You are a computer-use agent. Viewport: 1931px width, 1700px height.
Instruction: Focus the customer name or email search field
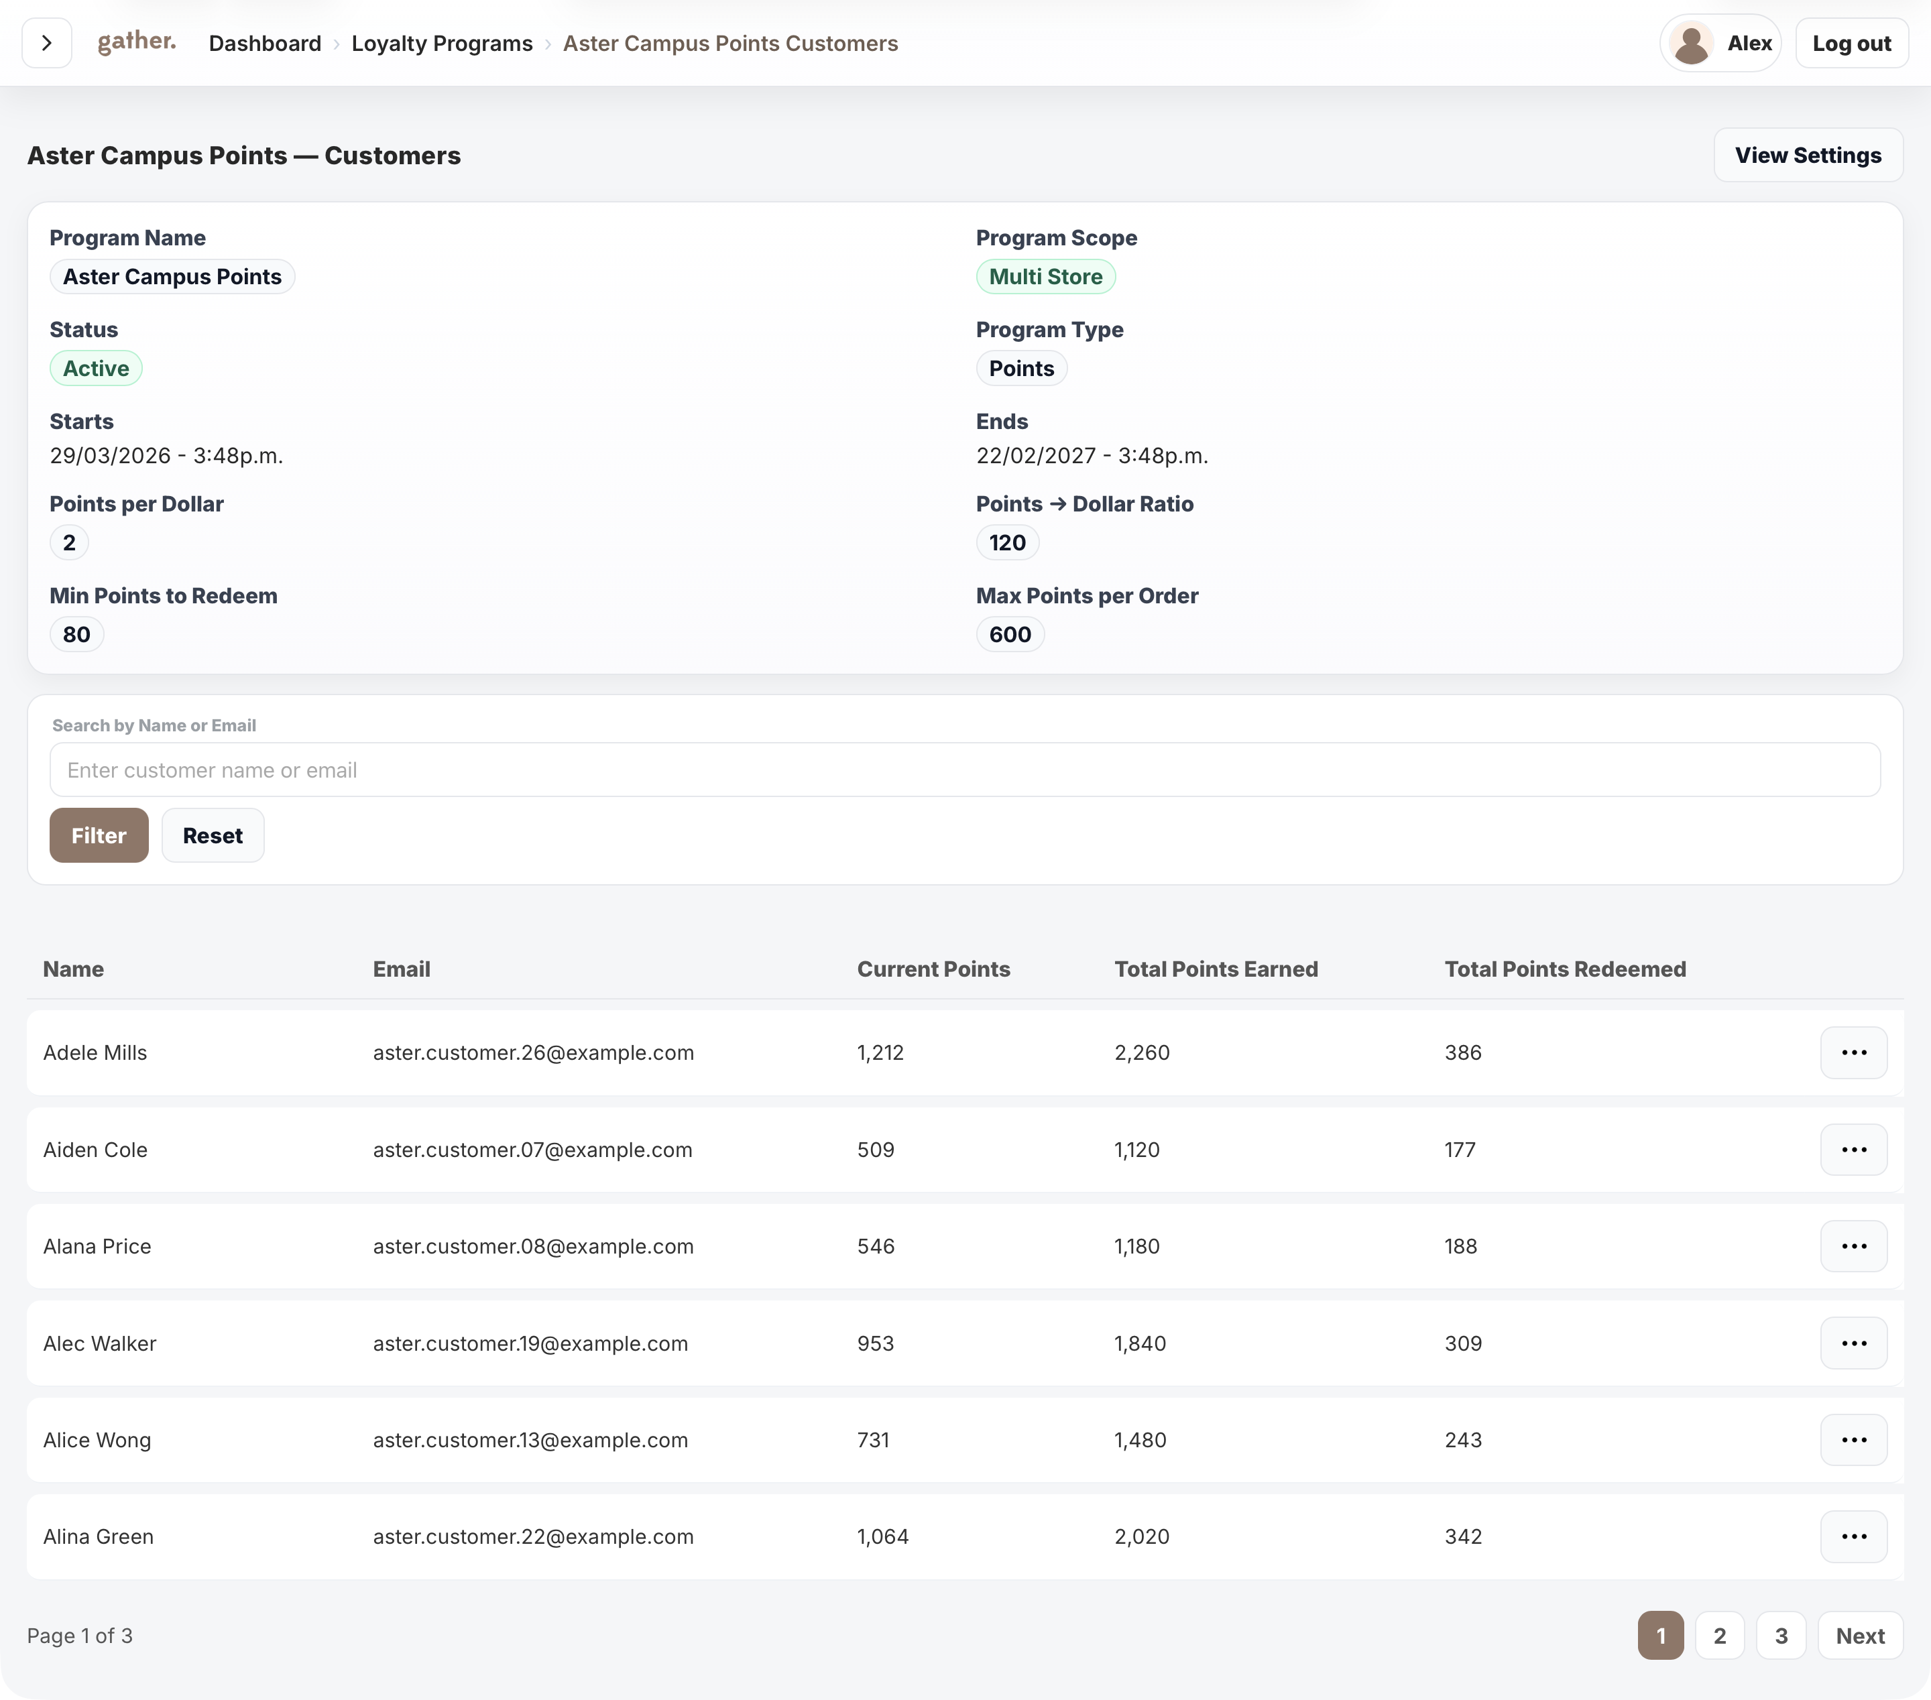coord(965,770)
